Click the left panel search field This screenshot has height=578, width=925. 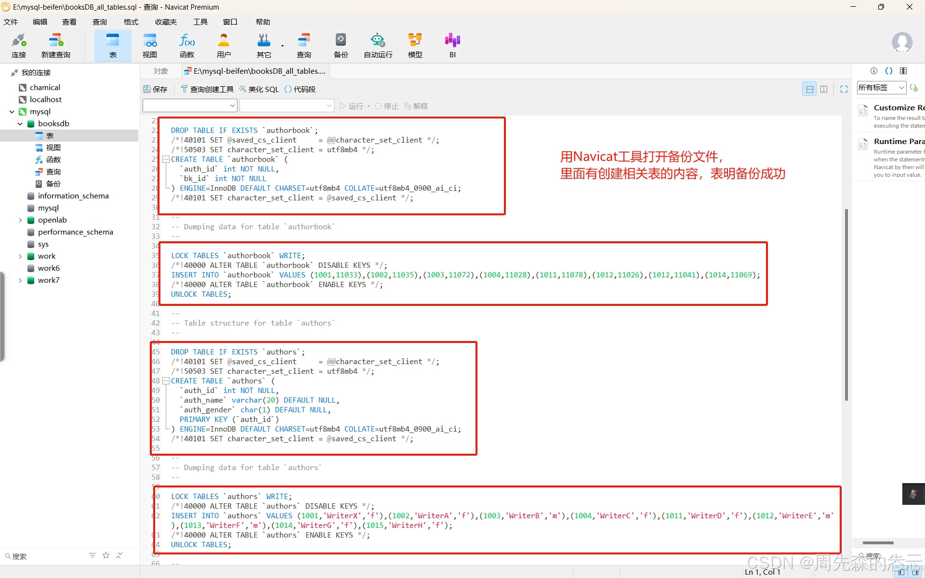point(43,556)
